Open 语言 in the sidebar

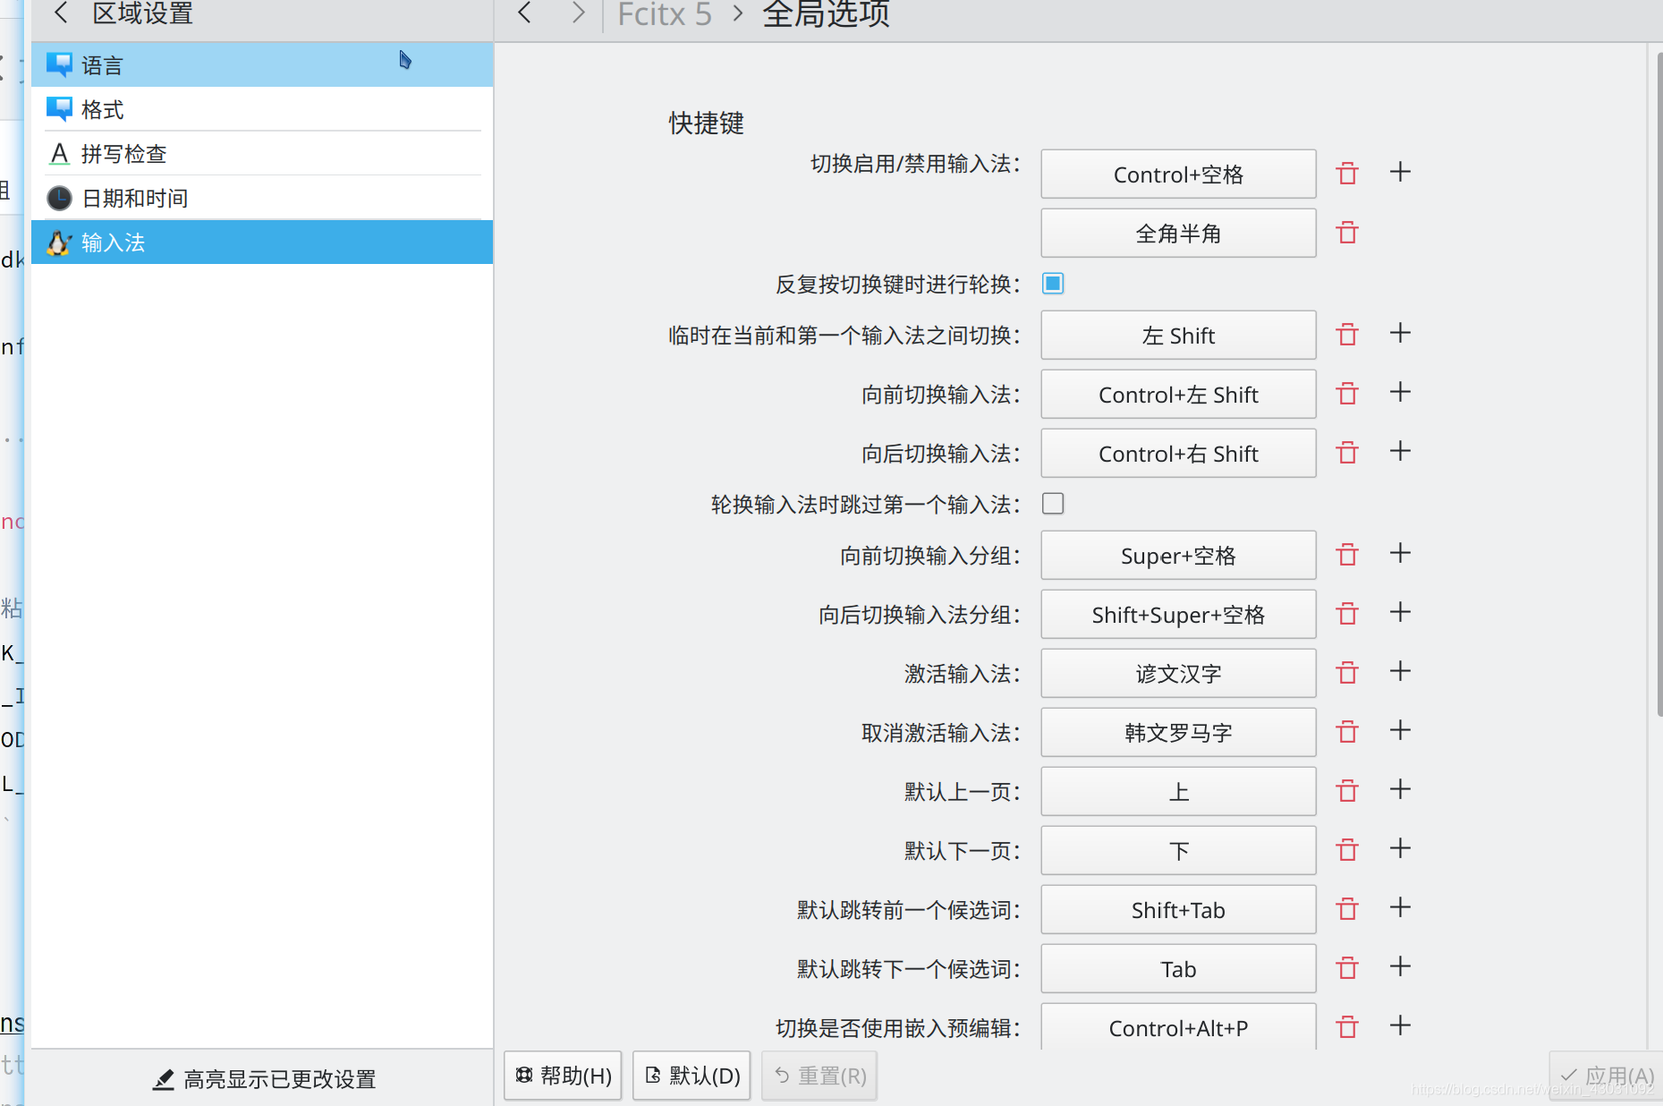tap(262, 65)
